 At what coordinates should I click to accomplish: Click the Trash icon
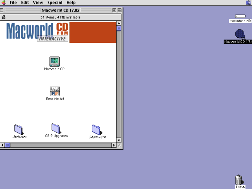pyautogui.click(x=239, y=180)
